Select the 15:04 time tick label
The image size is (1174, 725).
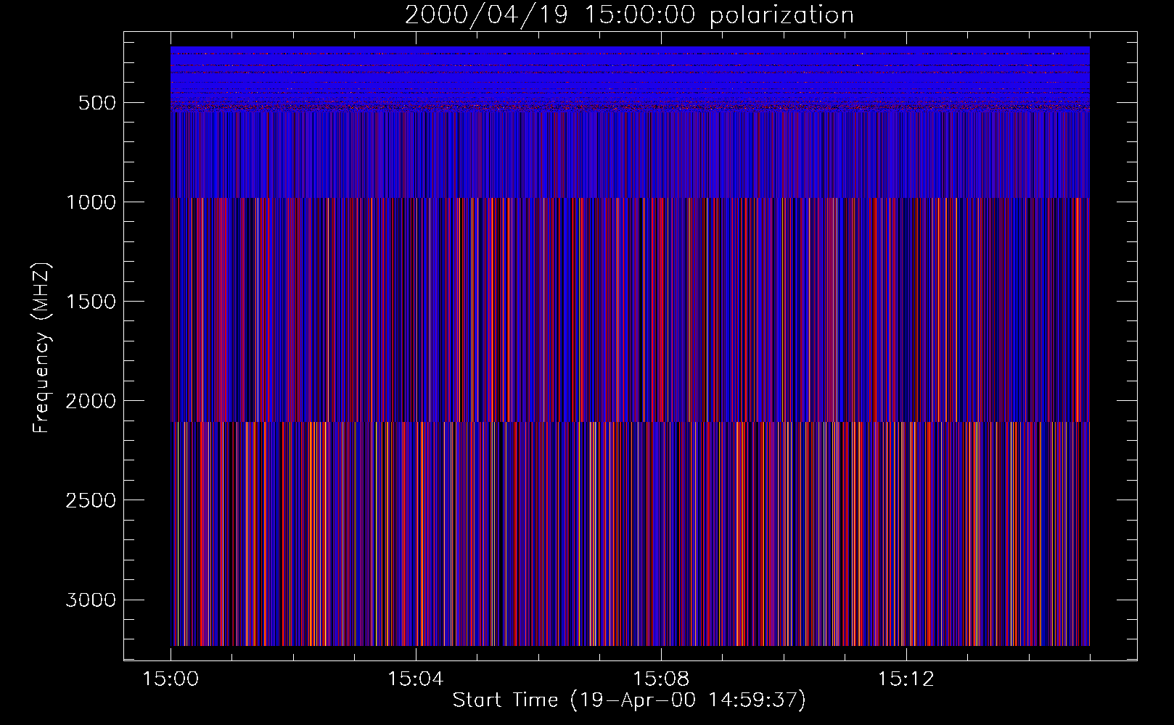(415, 679)
